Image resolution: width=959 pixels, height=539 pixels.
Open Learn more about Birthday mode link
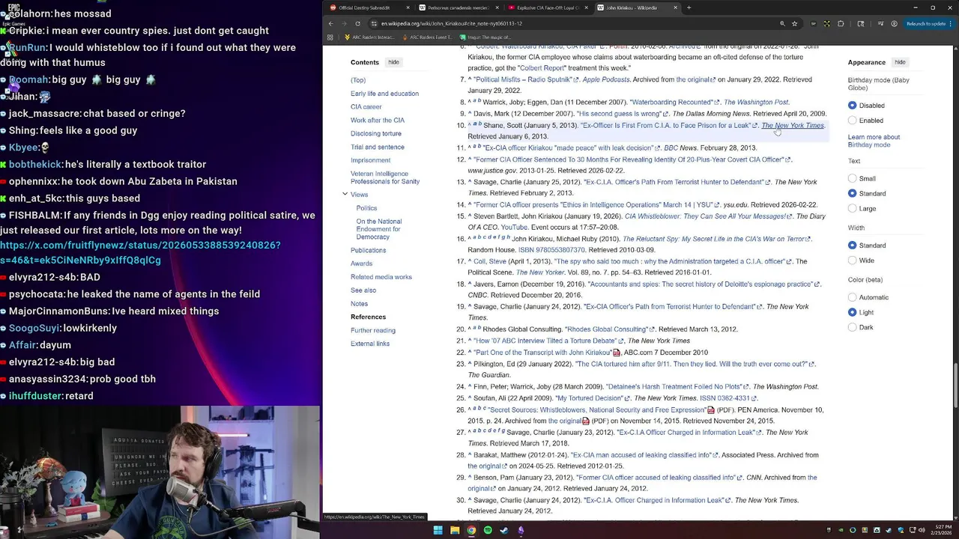coord(874,141)
